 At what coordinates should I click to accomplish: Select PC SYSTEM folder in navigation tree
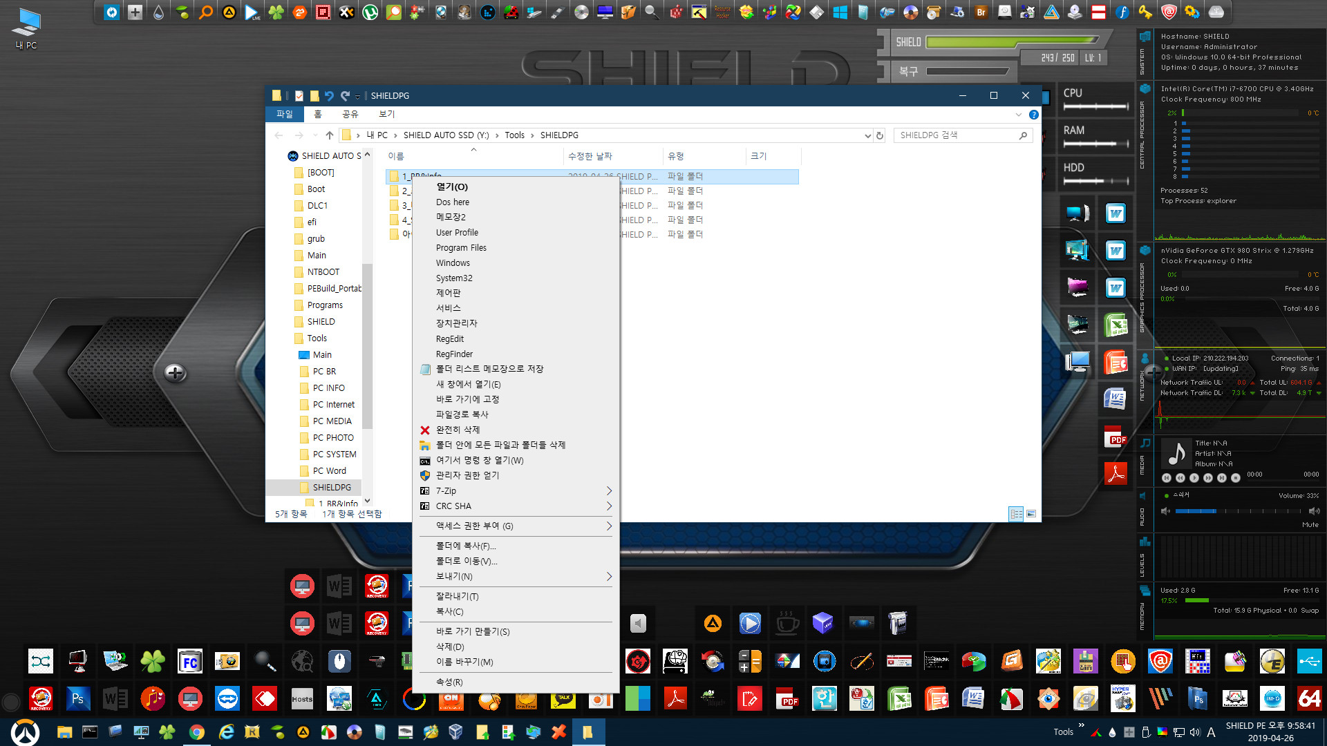coord(335,454)
